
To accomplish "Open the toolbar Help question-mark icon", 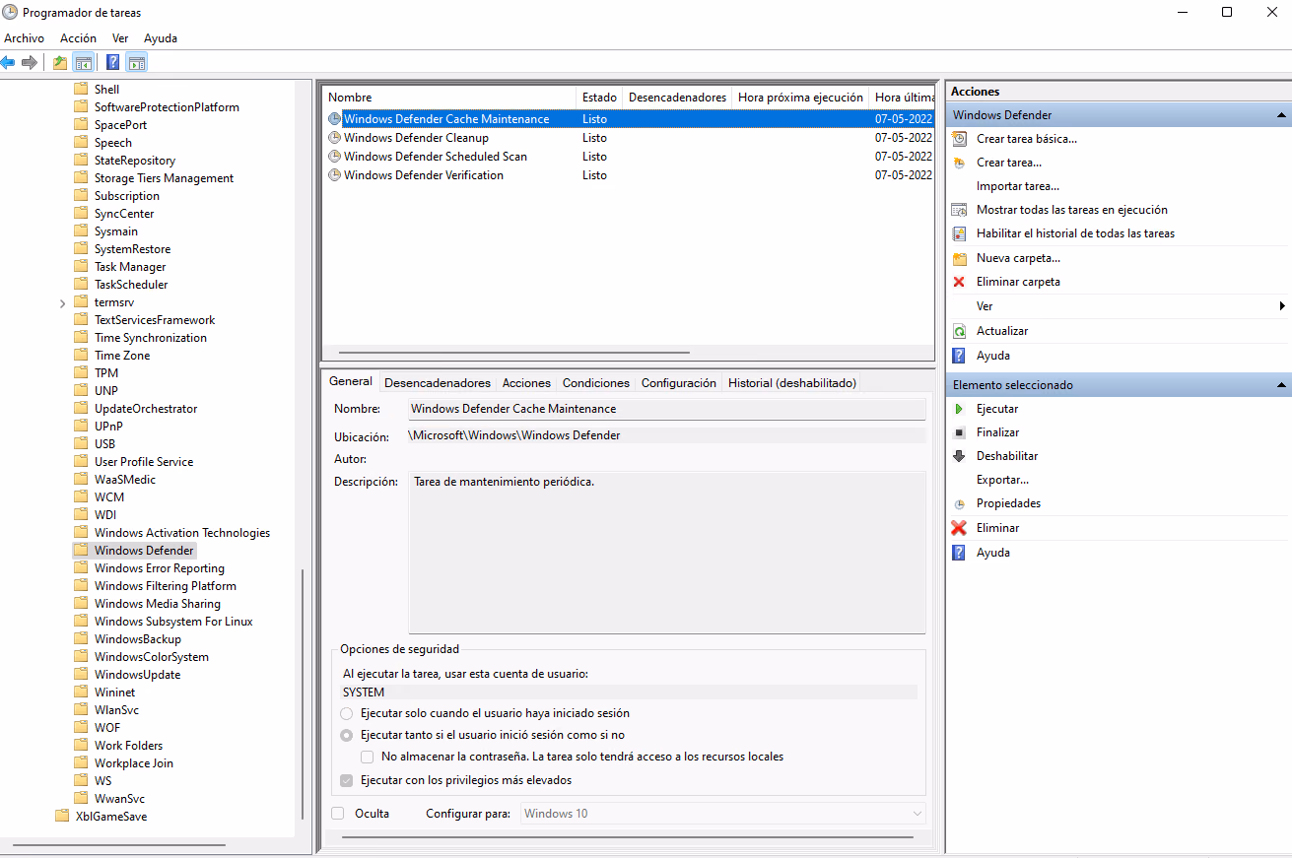I will click(113, 62).
